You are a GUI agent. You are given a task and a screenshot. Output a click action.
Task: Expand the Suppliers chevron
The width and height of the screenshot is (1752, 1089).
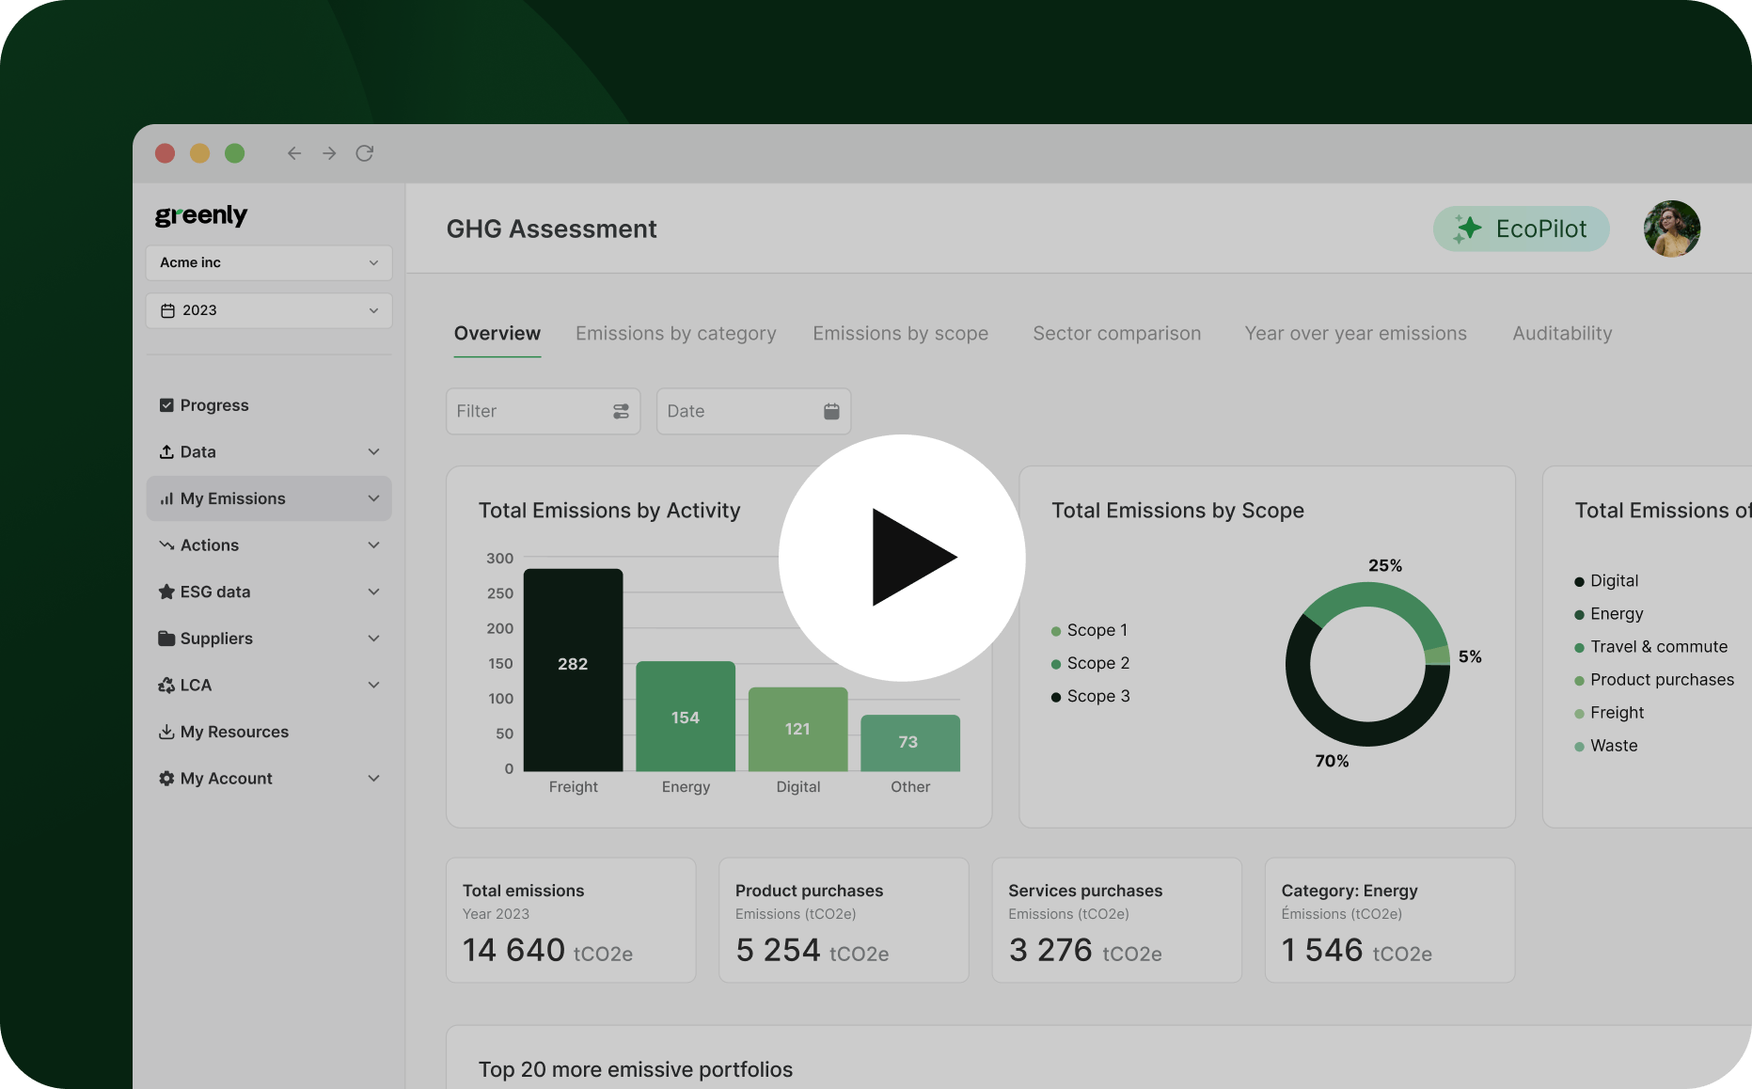coord(373,639)
